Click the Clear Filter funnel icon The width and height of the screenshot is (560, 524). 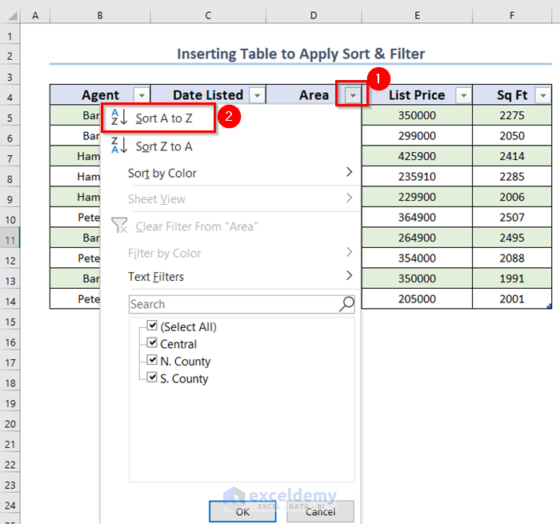click(119, 226)
